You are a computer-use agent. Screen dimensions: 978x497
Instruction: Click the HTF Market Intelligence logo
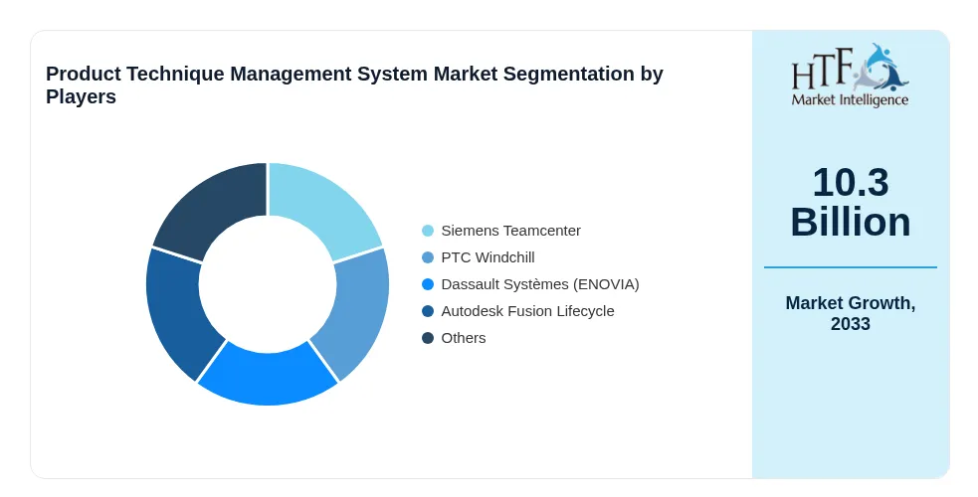pos(850,76)
